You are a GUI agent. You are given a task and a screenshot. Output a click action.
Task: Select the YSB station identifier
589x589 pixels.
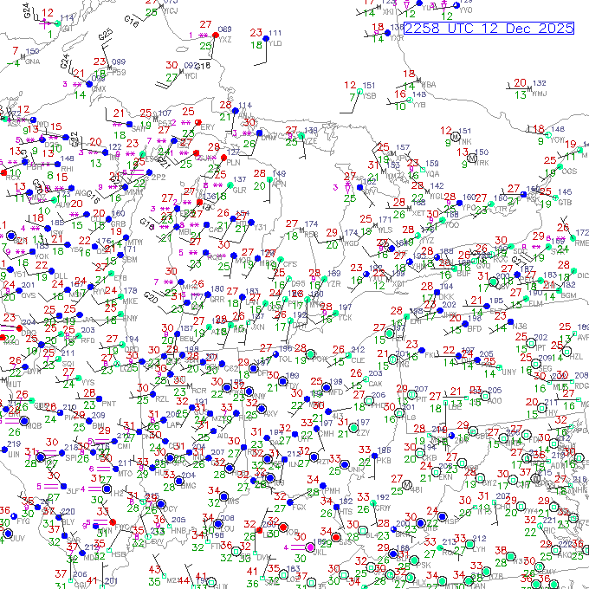[x=369, y=96]
